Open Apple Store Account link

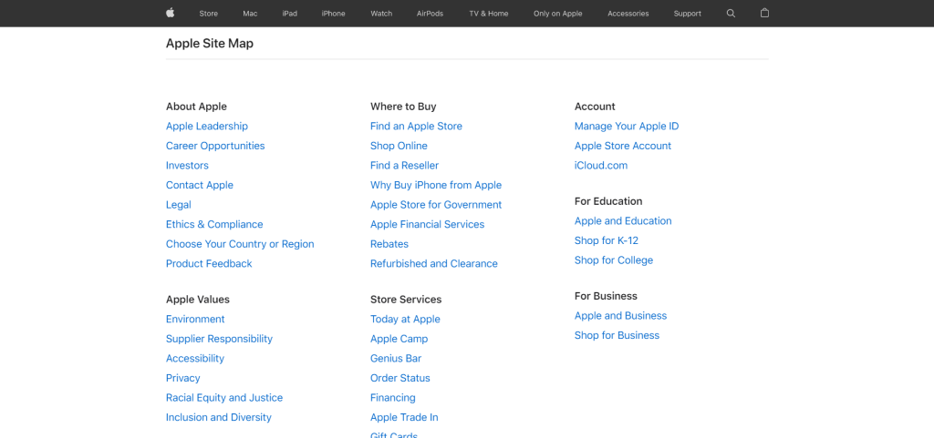pos(622,146)
